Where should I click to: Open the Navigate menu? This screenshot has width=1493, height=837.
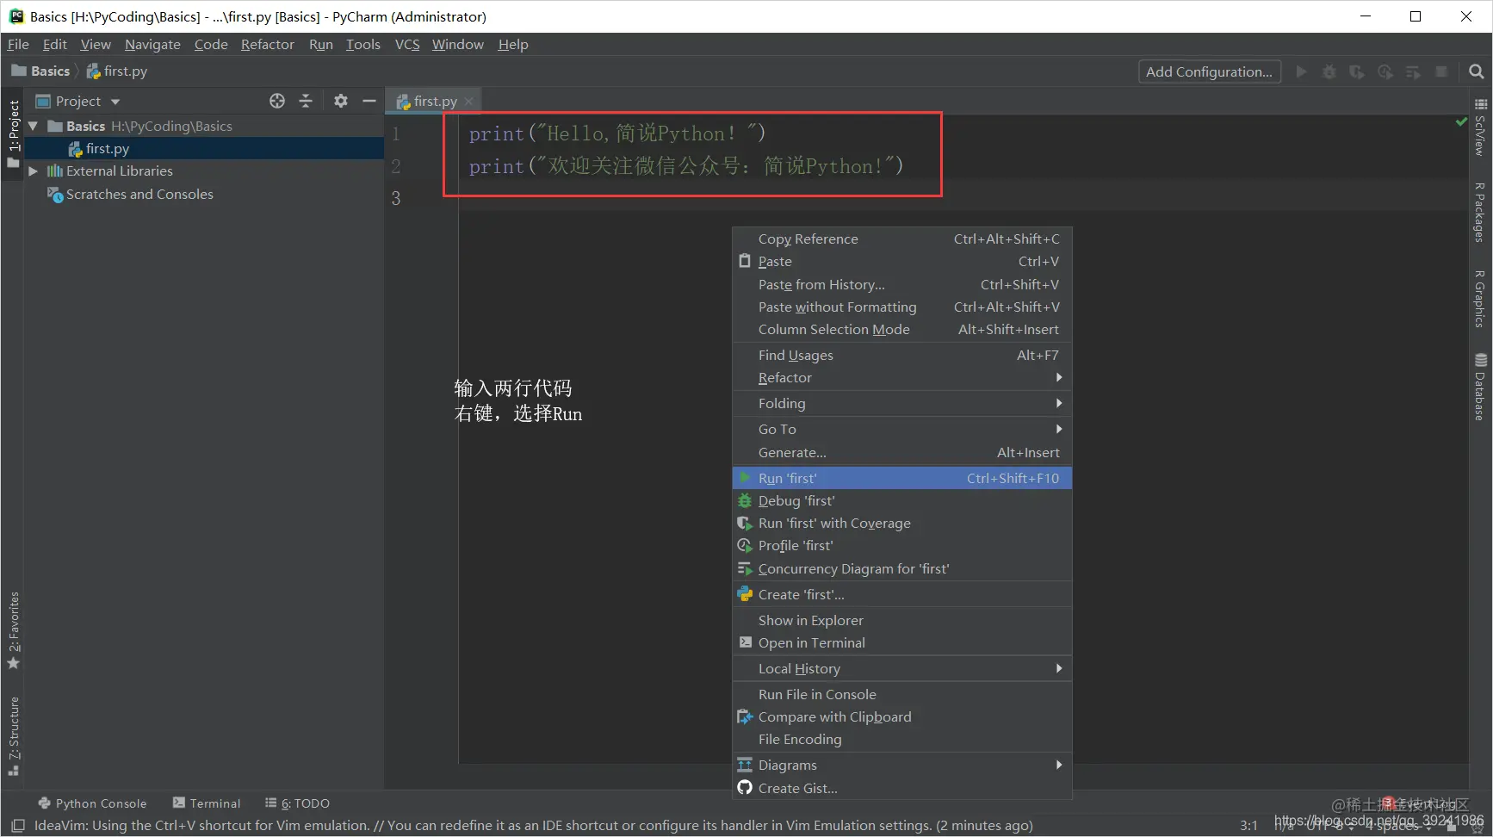click(x=152, y=44)
